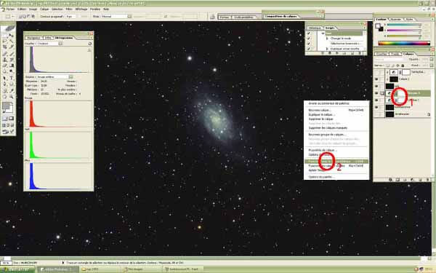Image resolution: width=436 pixels, height=273 pixels.
Task: Select the Type (T) tool in toolbox
Action: click(12, 78)
